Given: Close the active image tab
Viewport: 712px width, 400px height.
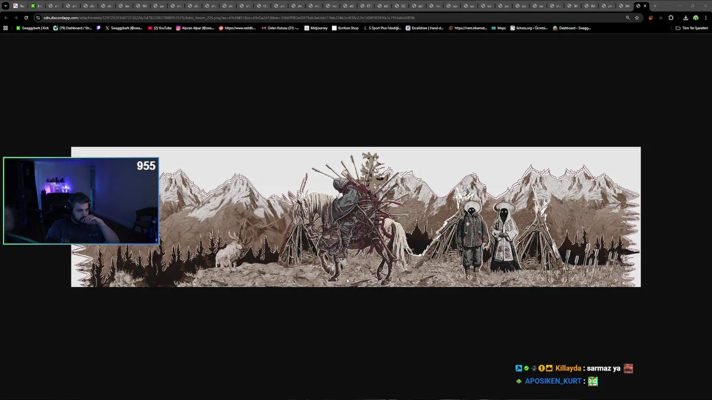Looking at the screenshot, I should tap(645, 6).
